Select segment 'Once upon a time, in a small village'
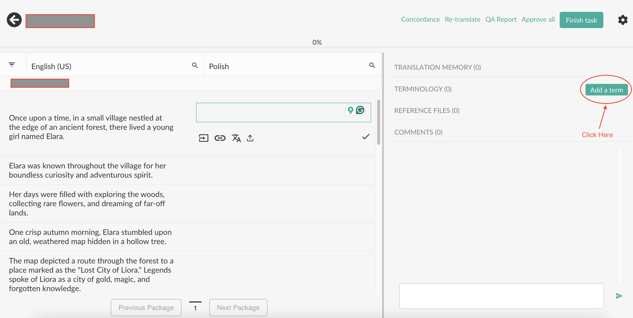633x318 pixels. [91, 127]
